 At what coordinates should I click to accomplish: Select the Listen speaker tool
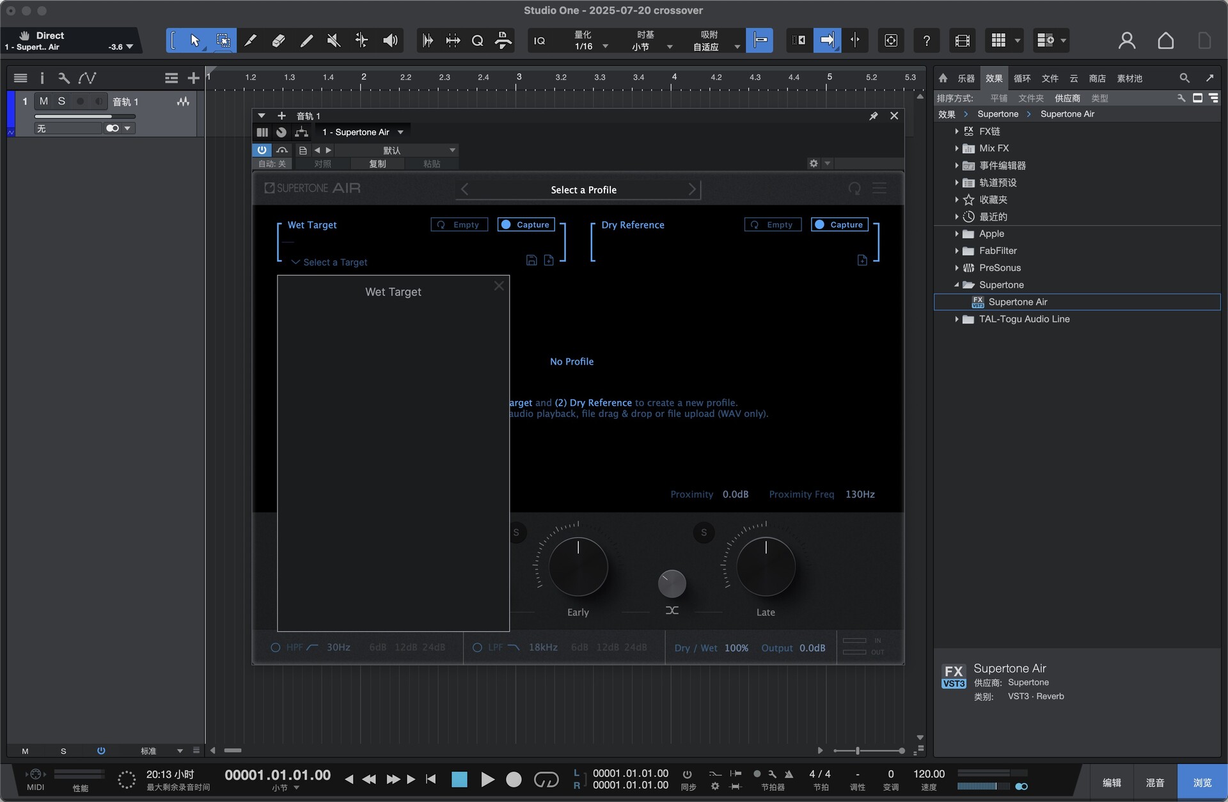coord(390,40)
